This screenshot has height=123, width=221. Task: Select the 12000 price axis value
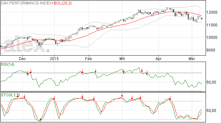point(212,12)
